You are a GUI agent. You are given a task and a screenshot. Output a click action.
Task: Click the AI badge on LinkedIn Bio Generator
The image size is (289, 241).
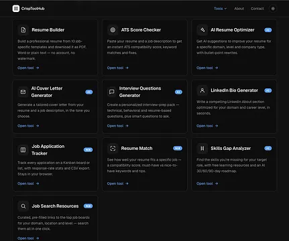[x=268, y=90]
